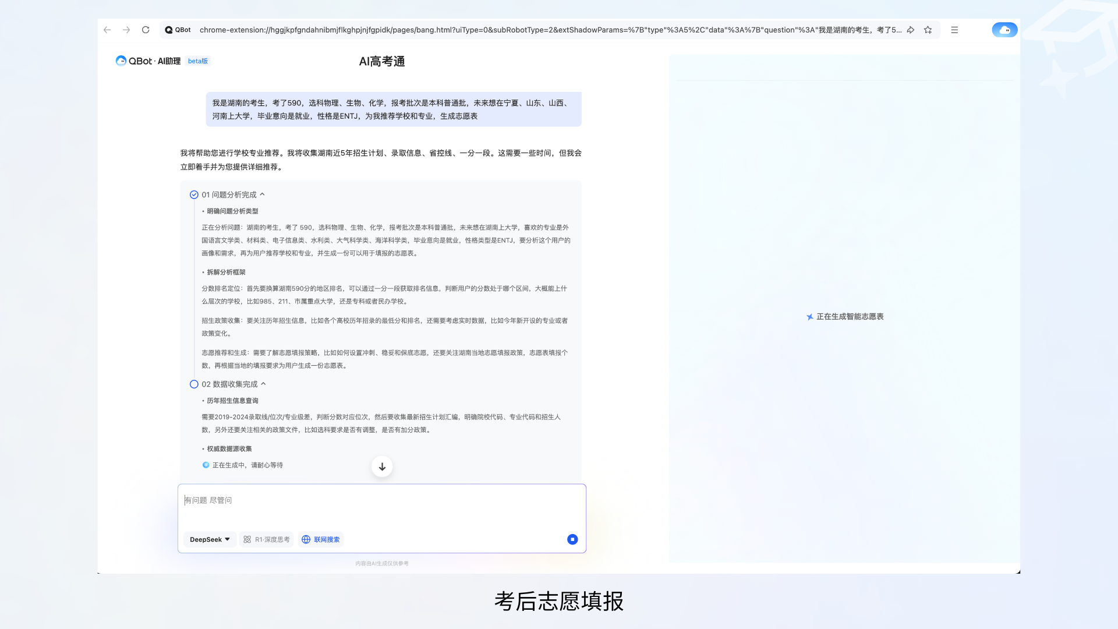1118x629 pixels.
Task: Open the DeepSeek model dropdown
Action: click(210, 539)
